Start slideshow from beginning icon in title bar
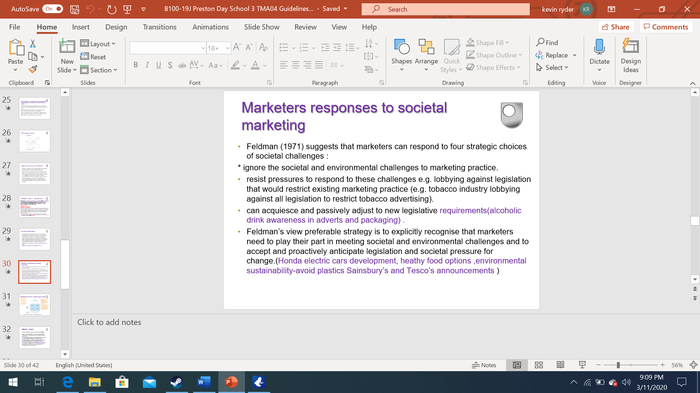The image size is (700, 393). click(127, 9)
